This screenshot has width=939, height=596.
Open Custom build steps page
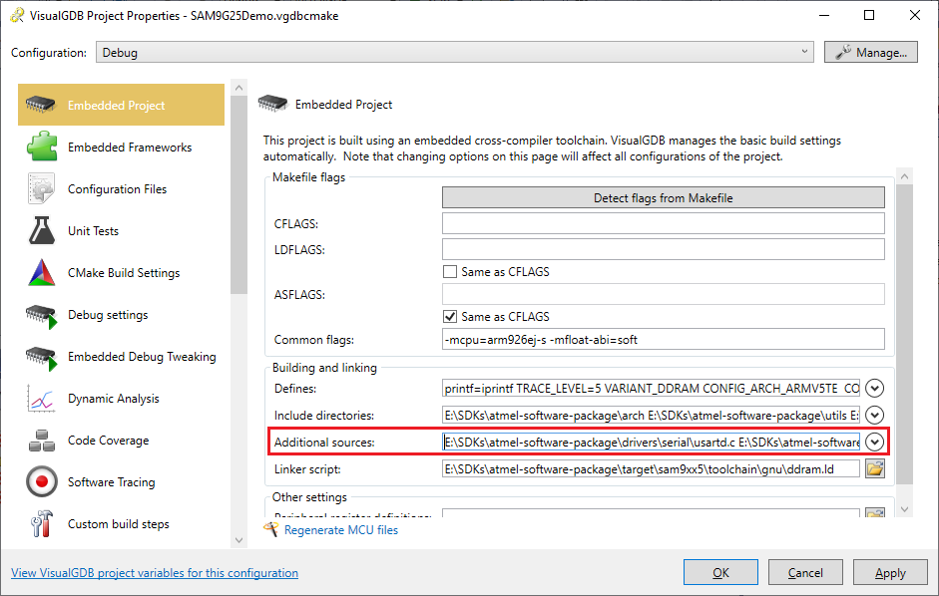121,523
